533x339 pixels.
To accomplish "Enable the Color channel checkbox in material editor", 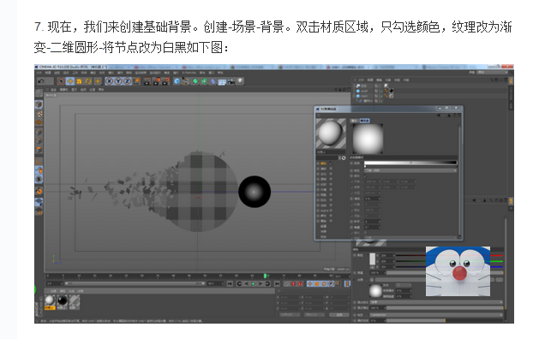I will [x=331, y=164].
